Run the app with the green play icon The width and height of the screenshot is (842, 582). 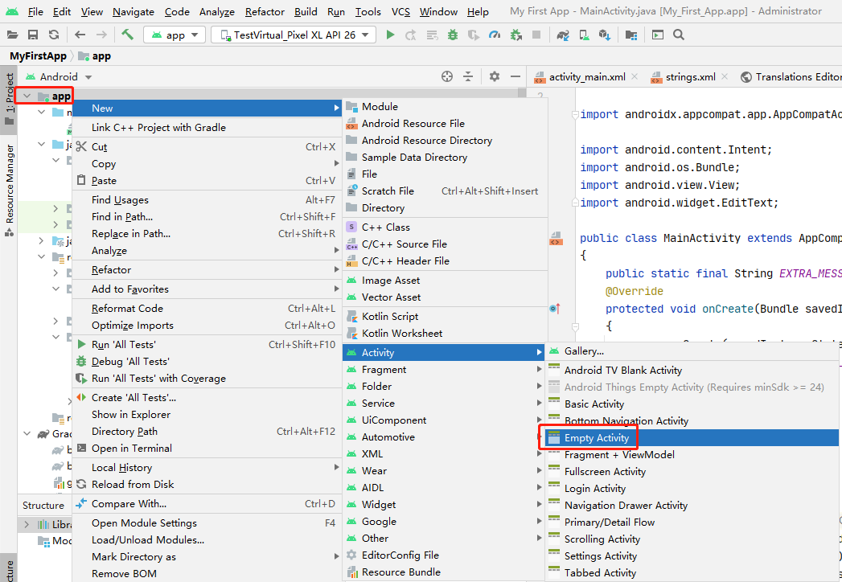pos(391,35)
